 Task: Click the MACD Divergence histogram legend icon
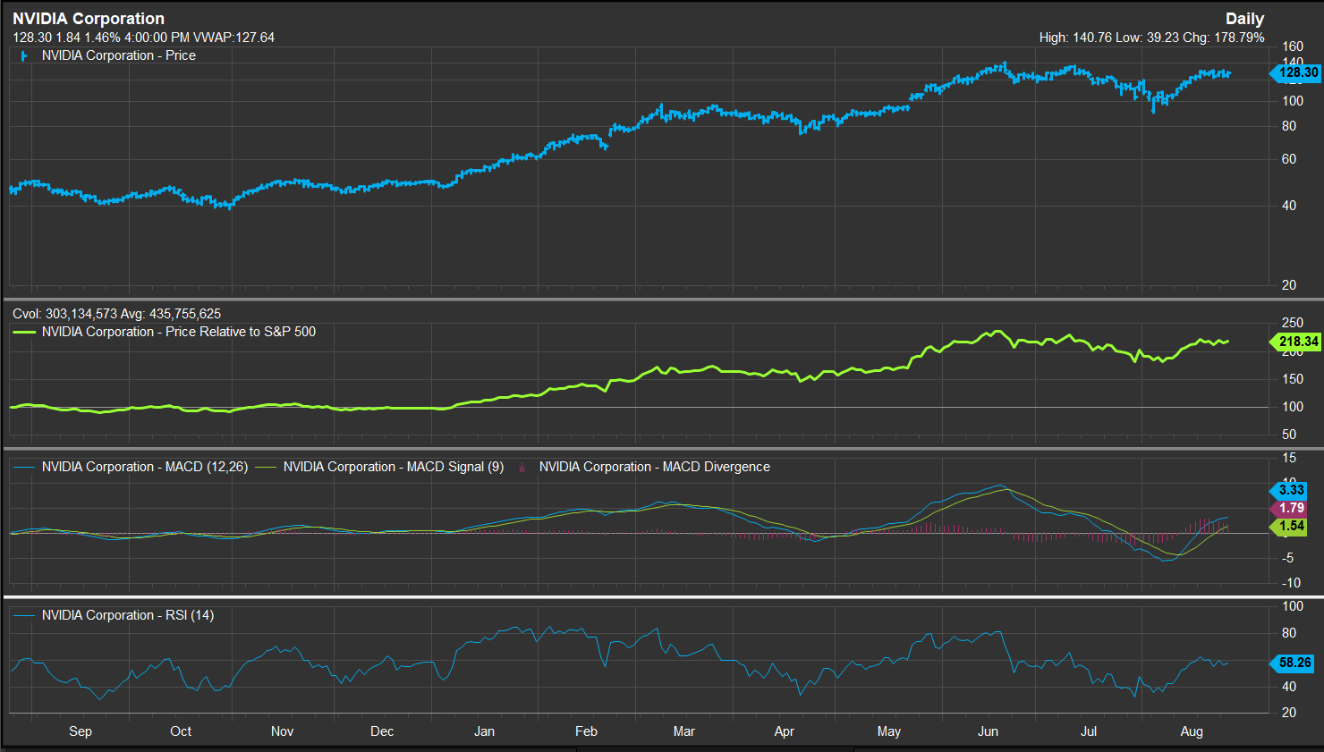coord(522,467)
